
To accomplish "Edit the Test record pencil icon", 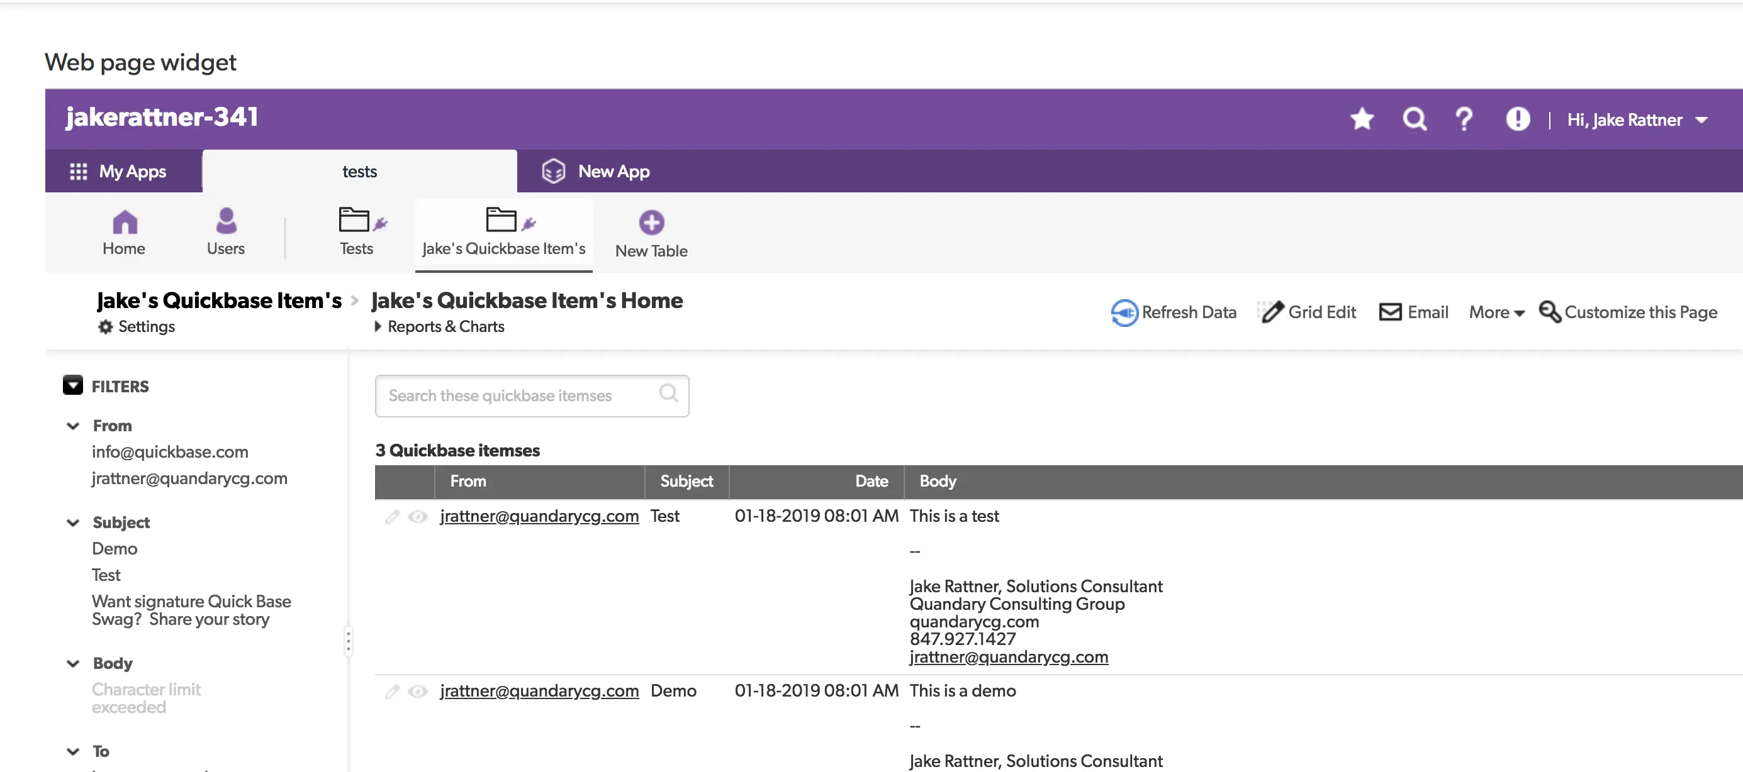I will point(393,517).
